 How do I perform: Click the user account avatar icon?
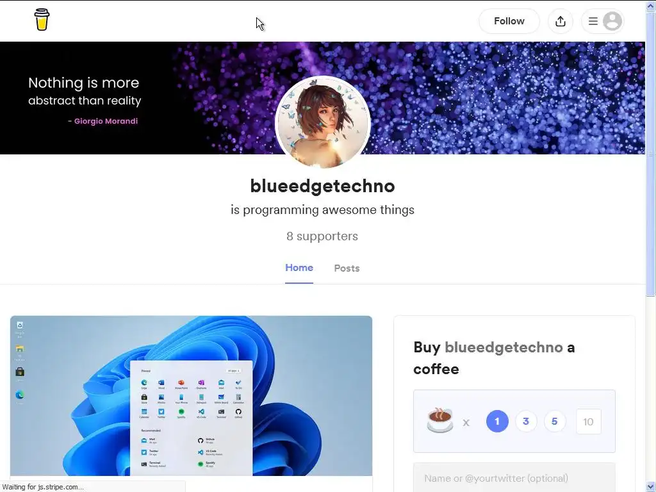click(612, 21)
